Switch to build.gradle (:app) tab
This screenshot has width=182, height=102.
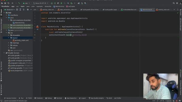(x=110, y=10)
